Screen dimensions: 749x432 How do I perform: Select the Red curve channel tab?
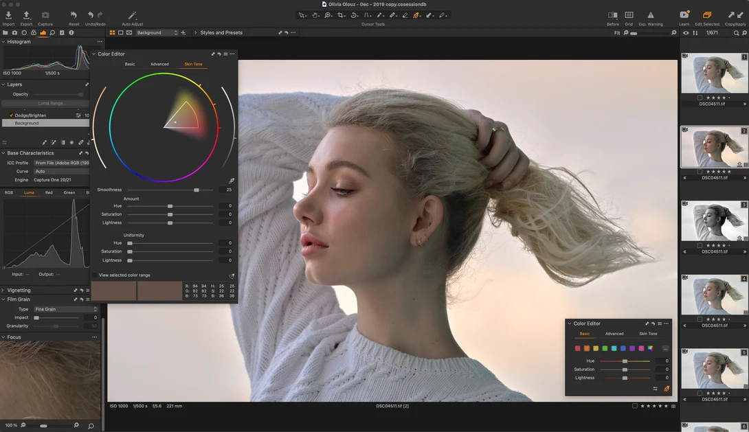point(49,193)
